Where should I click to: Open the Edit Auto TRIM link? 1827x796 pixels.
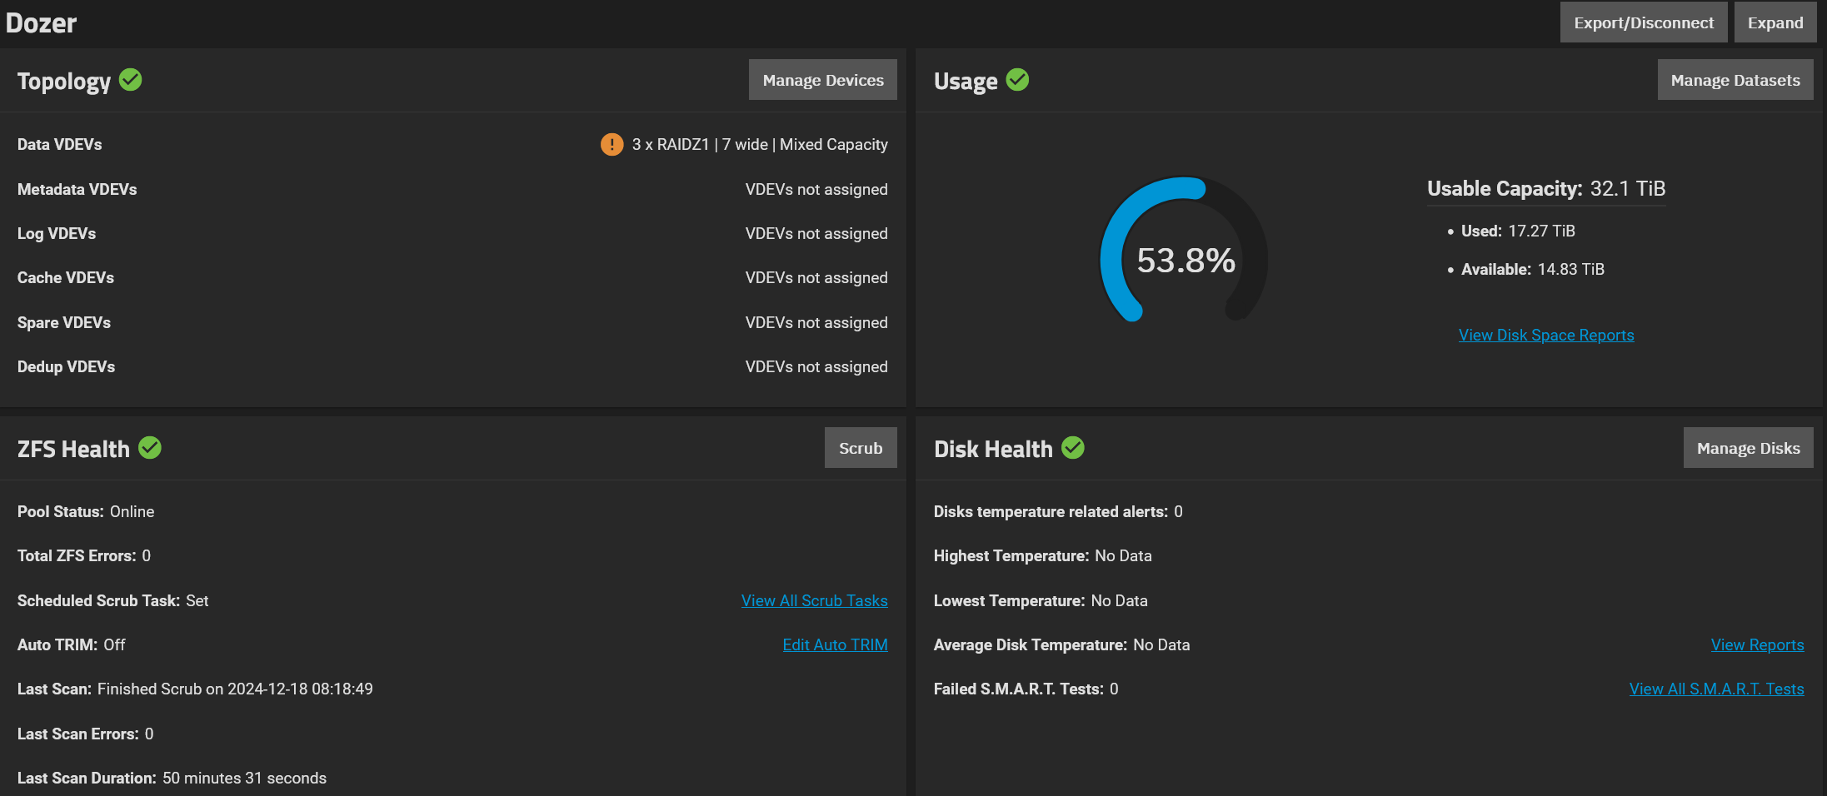[x=835, y=644]
